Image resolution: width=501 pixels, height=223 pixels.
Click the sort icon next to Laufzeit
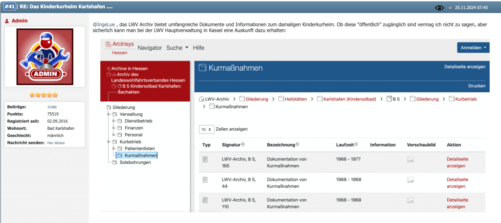356,145
